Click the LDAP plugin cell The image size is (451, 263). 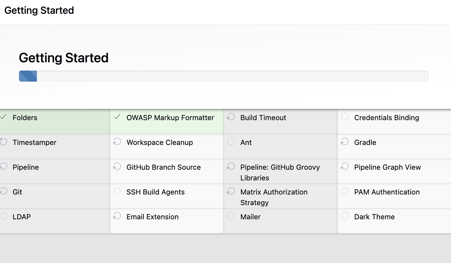point(54,221)
